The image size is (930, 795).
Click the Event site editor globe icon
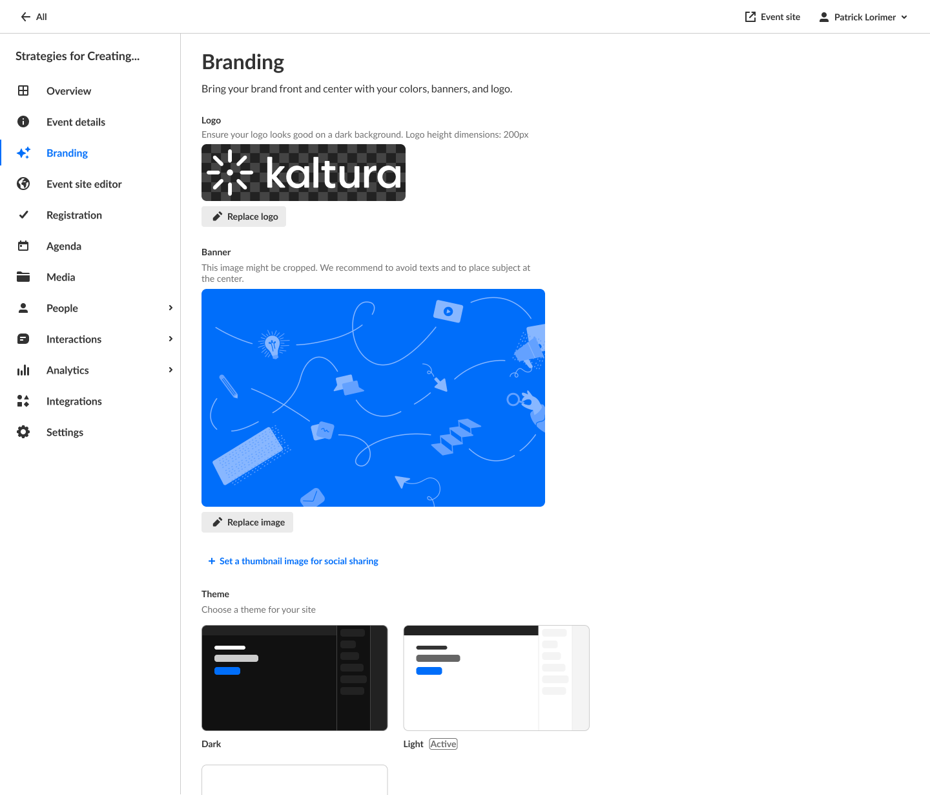(x=23, y=184)
